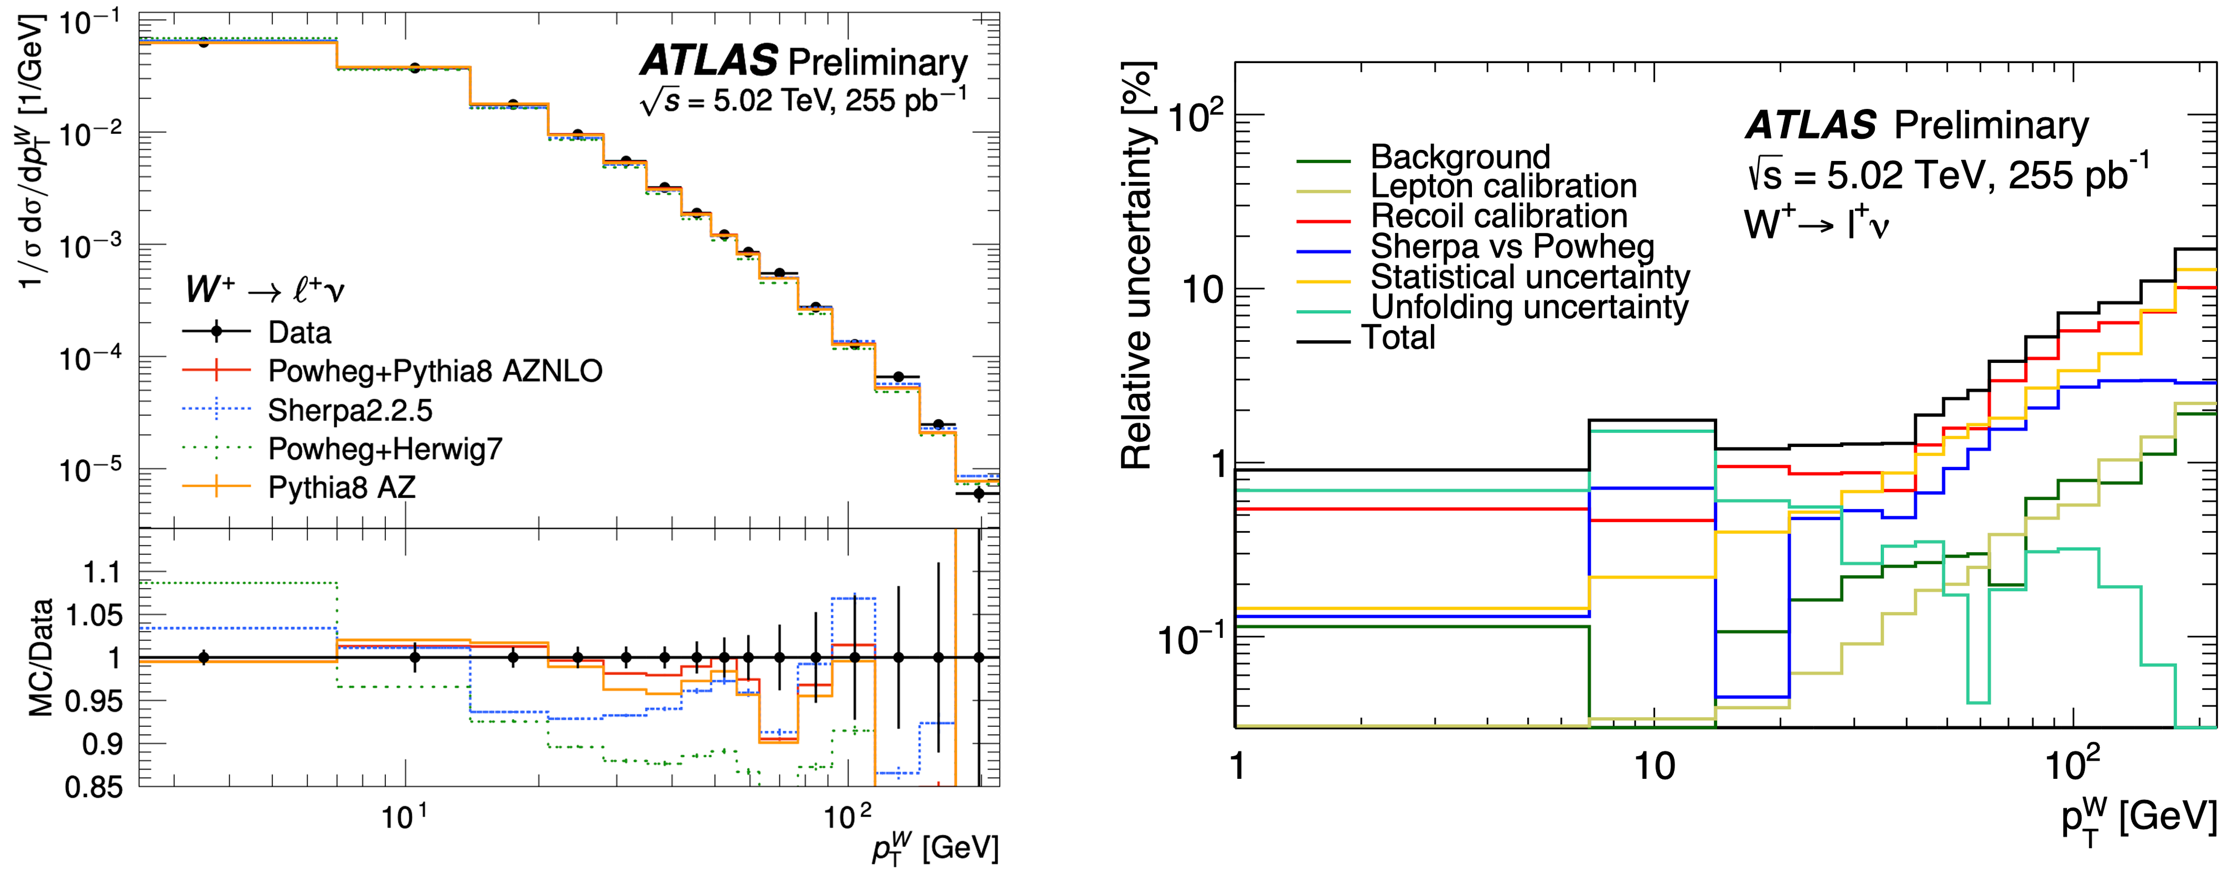Click the left plot 'p_T^W [GeV]' x-axis label
Viewport: 2238px width, 884px height.
935,849
